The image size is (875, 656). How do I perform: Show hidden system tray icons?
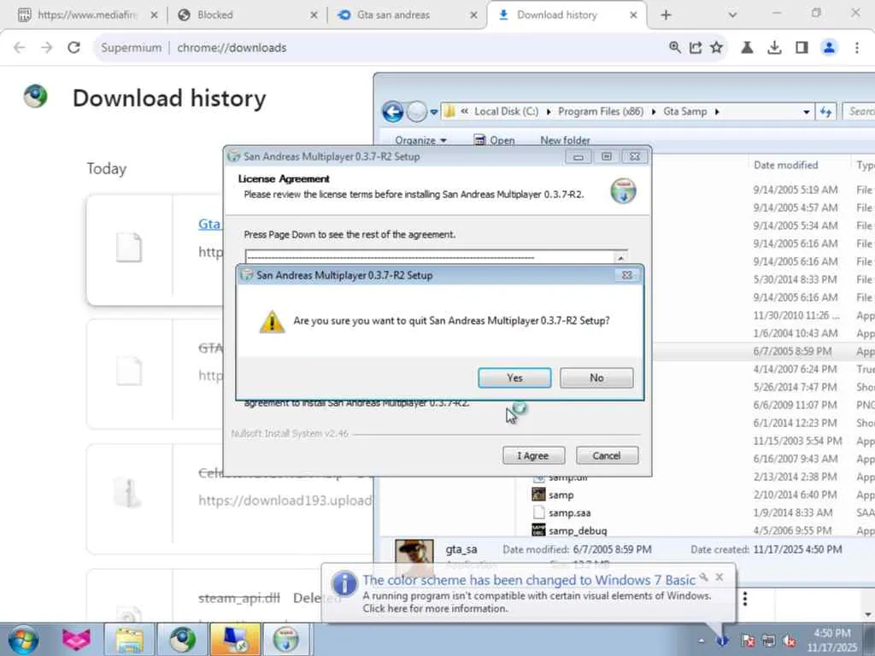point(702,641)
